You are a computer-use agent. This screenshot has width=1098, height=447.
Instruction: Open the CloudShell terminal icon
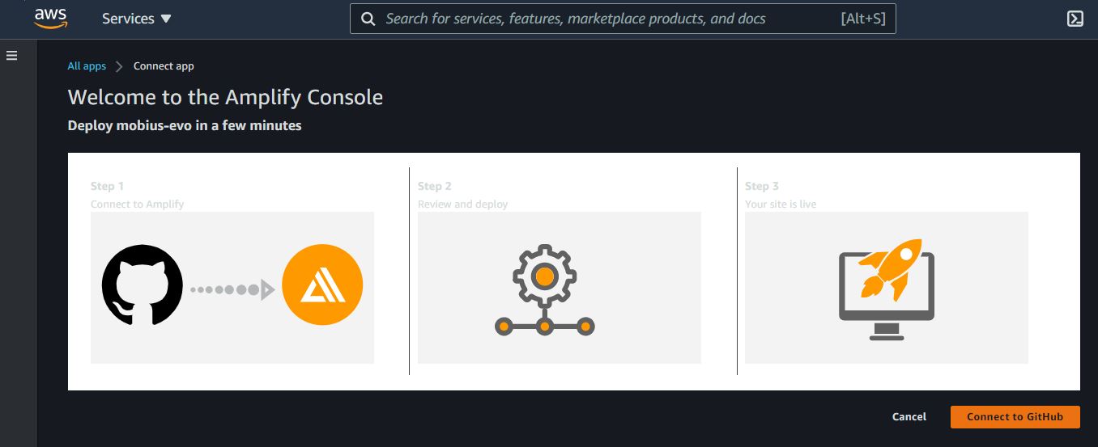(1075, 19)
